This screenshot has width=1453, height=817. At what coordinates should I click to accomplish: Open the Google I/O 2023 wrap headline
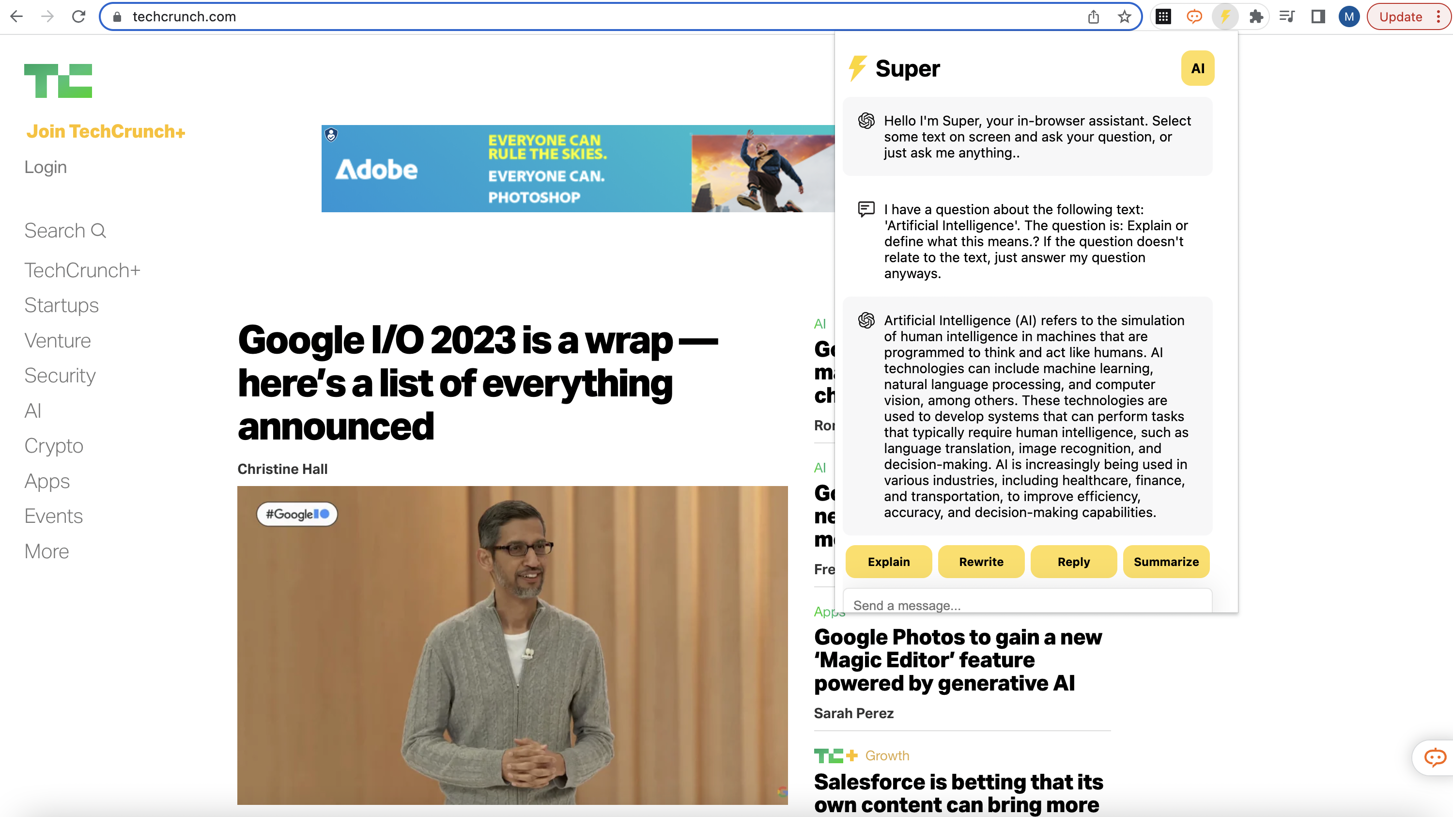pyautogui.click(x=478, y=382)
